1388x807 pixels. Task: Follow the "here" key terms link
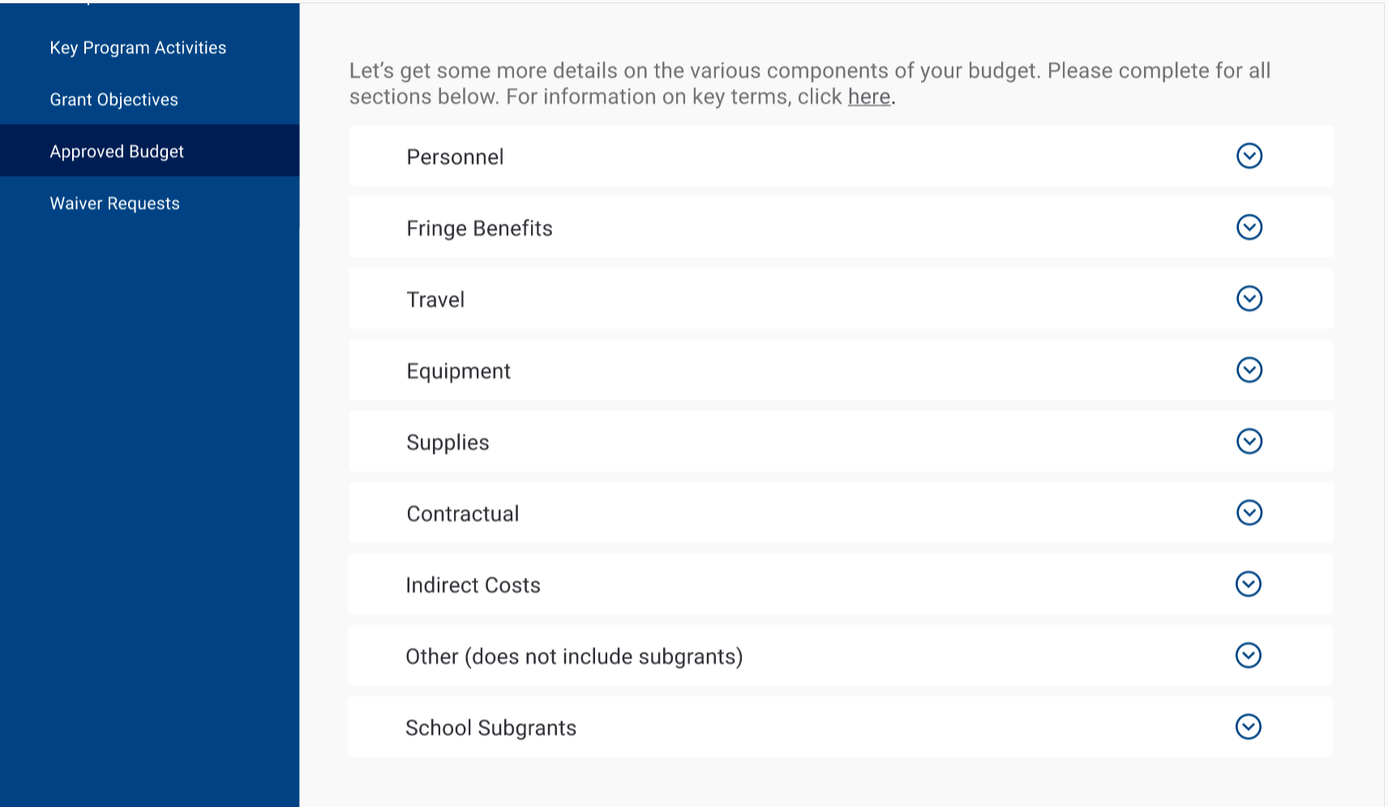(x=869, y=96)
